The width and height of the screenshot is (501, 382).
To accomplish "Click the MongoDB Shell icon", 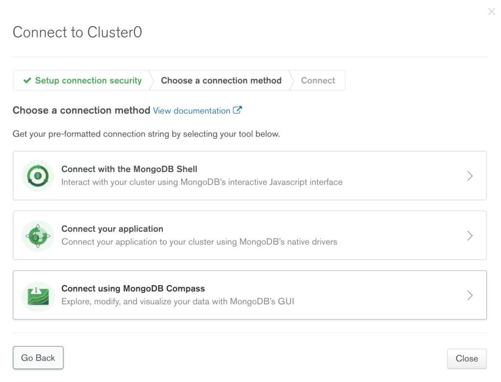I will pos(38,176).
